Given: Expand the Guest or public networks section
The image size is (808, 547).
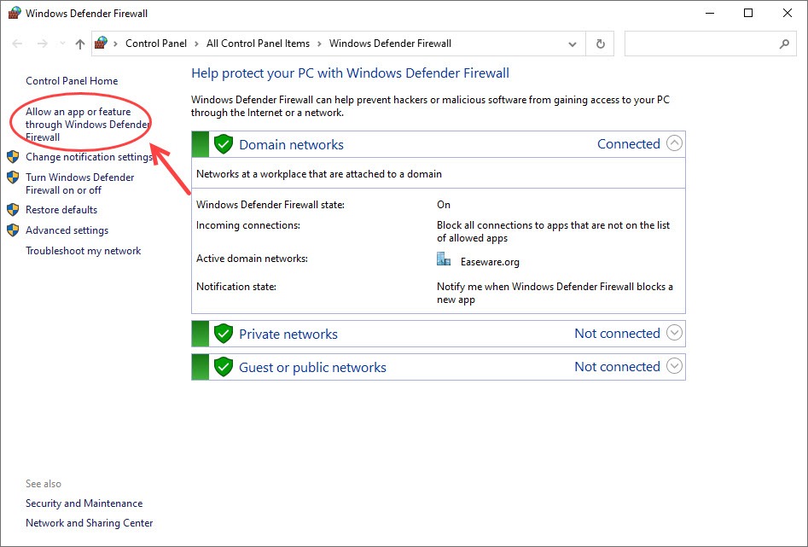Looking at the screenshot, I should (x=674, y=366).
